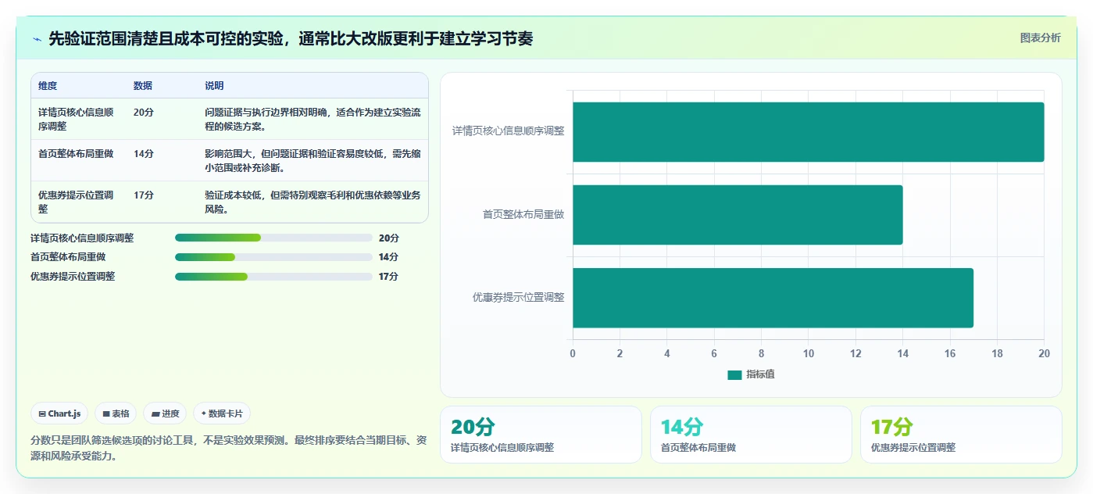Click the teal legend swatch for 指标值
This screenshot has height=494, width=1093.
(x=734, y=375)
